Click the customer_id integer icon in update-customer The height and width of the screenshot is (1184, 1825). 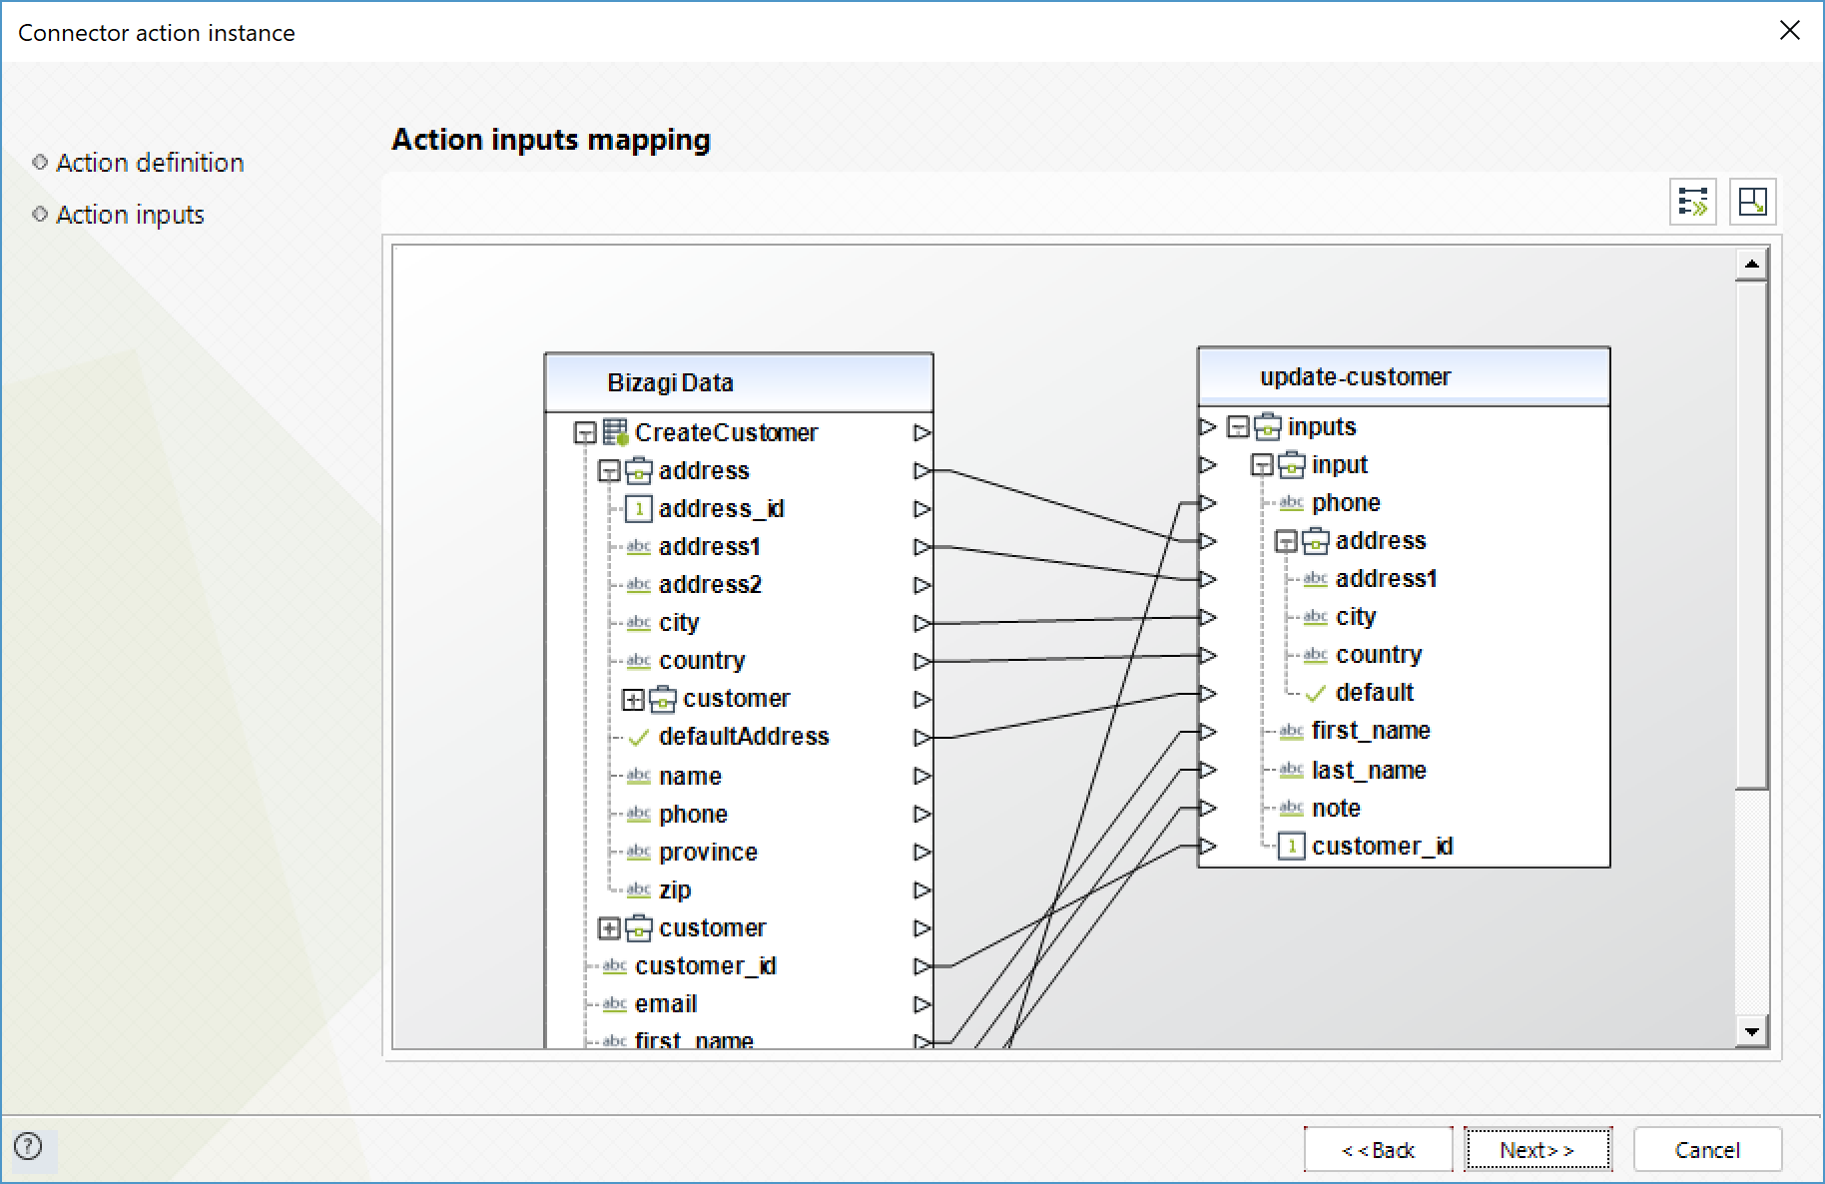[1292, 847]
